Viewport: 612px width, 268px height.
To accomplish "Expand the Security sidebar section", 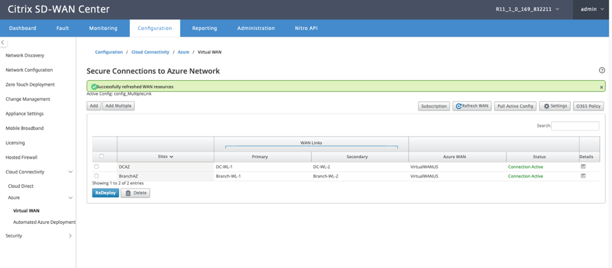I will click(x=70, y=235).
